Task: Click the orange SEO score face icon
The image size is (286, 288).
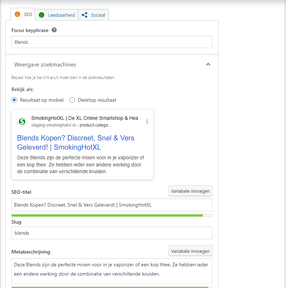Action: click(x=17, y=14)
